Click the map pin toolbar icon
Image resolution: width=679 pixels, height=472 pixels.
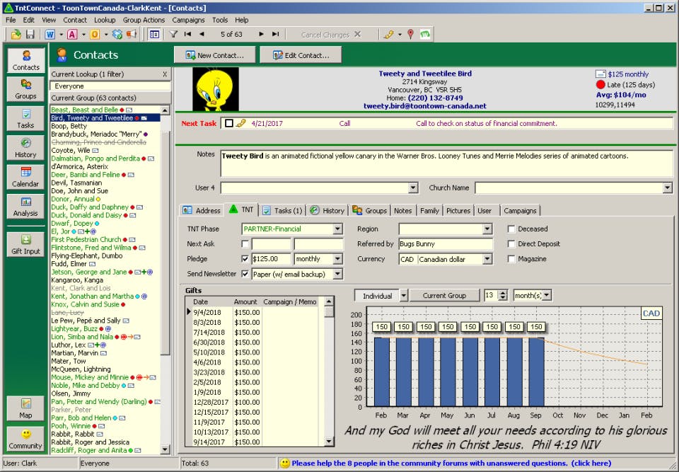pyautogui.click(x=410, y=34)
